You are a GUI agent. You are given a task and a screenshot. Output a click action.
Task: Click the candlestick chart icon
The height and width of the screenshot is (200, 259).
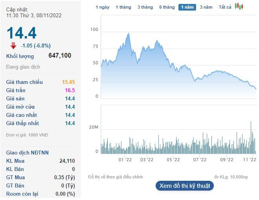pos(239,7)
